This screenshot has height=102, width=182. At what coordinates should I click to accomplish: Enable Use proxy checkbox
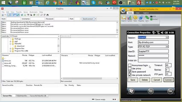point(130,69)
